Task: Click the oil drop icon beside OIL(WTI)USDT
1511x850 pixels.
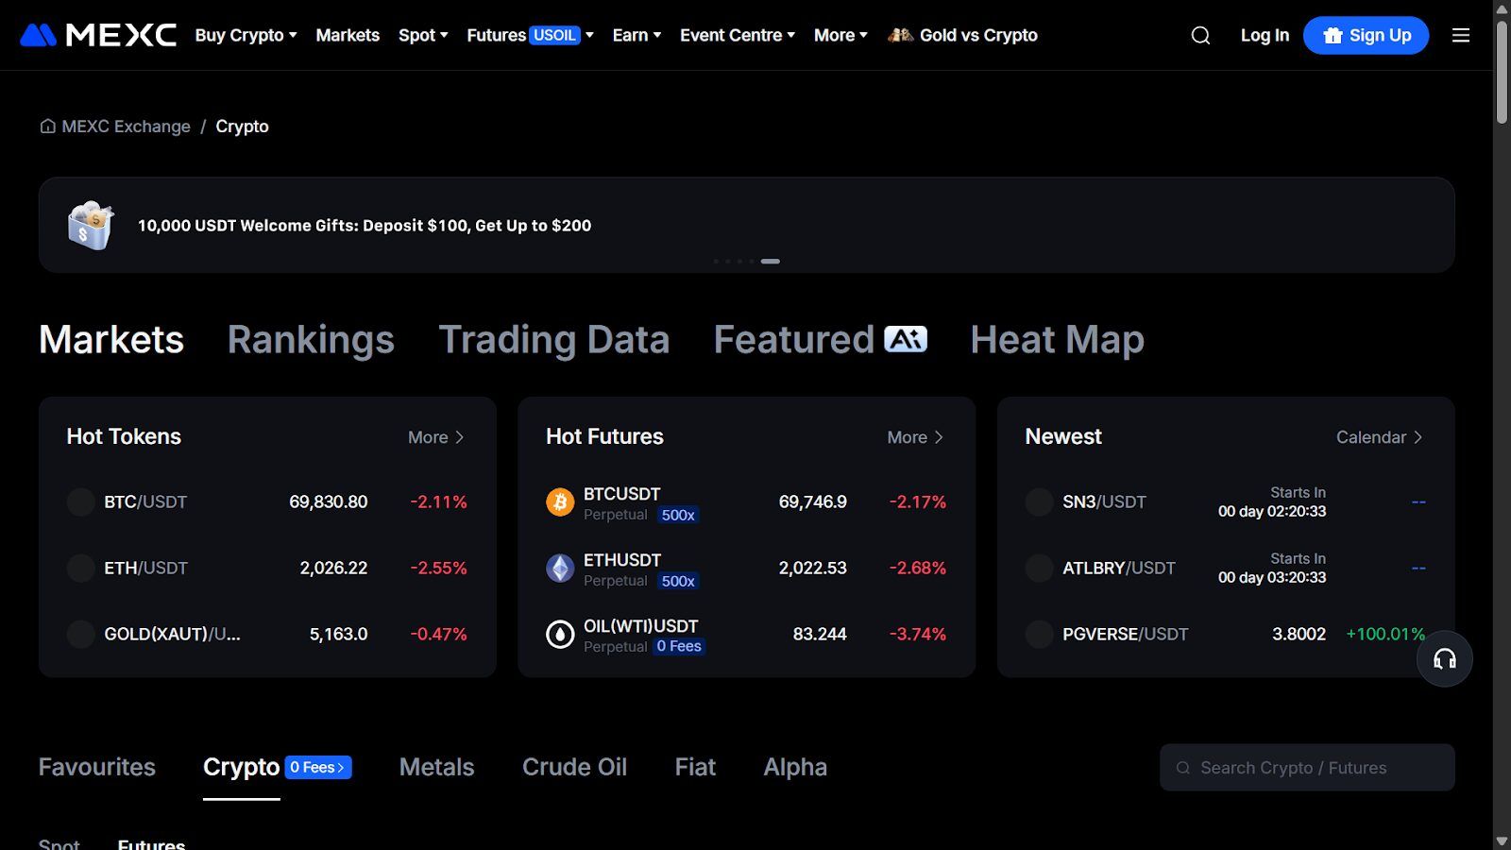Action: click(x=560, y=635)
